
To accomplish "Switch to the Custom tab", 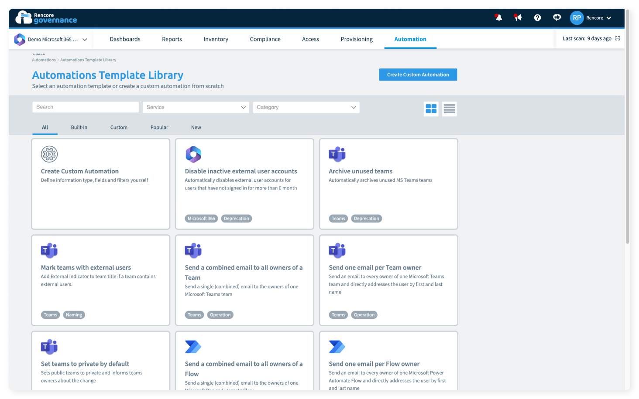I will click(119, 127).
